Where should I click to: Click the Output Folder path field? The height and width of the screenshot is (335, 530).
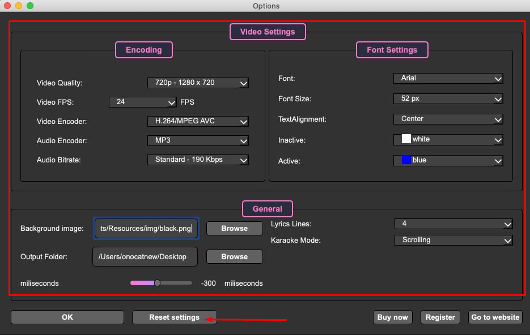point(145,256)
